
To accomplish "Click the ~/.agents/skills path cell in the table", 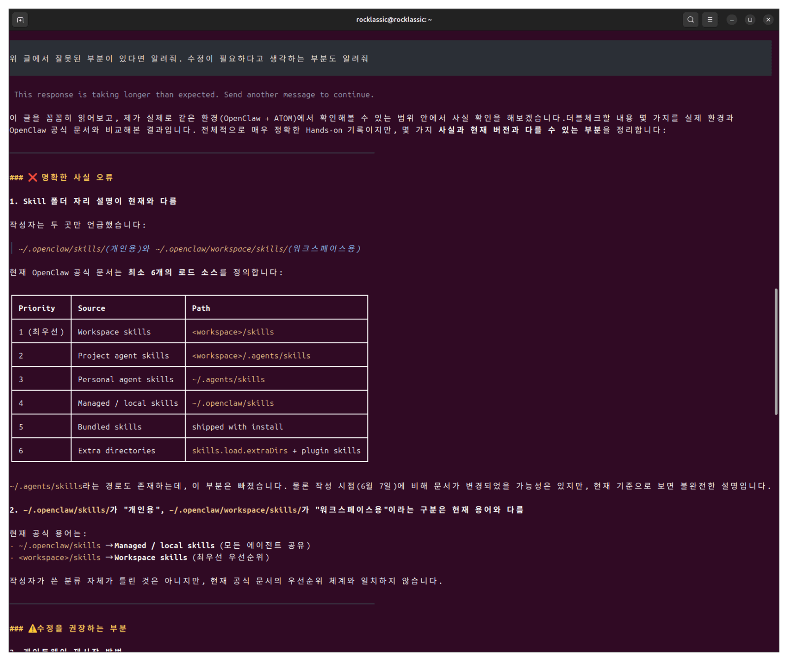I will (276, 379).
